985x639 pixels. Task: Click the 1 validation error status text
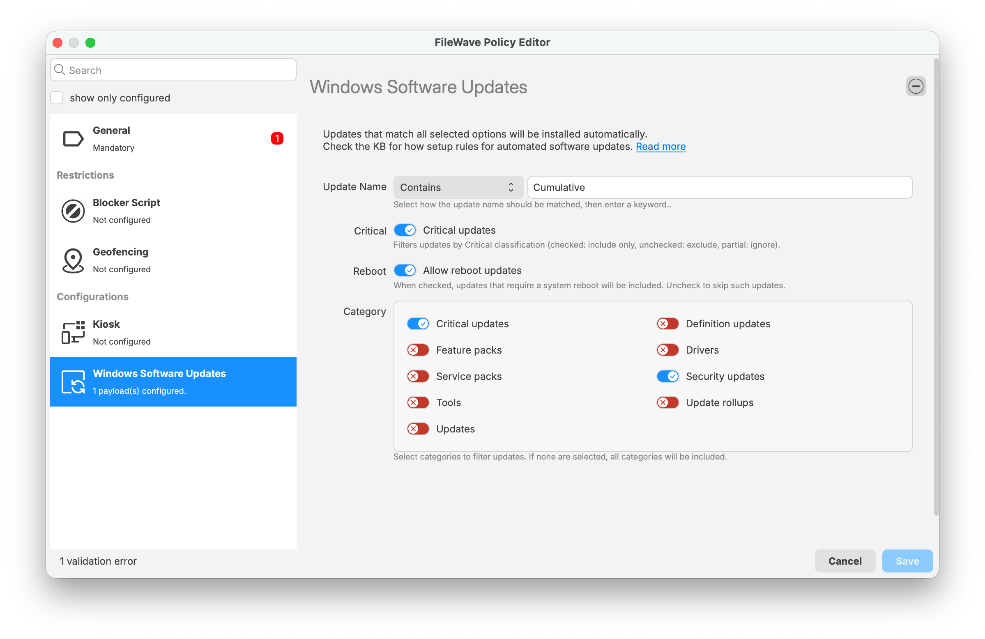click(x=98, y=561)
